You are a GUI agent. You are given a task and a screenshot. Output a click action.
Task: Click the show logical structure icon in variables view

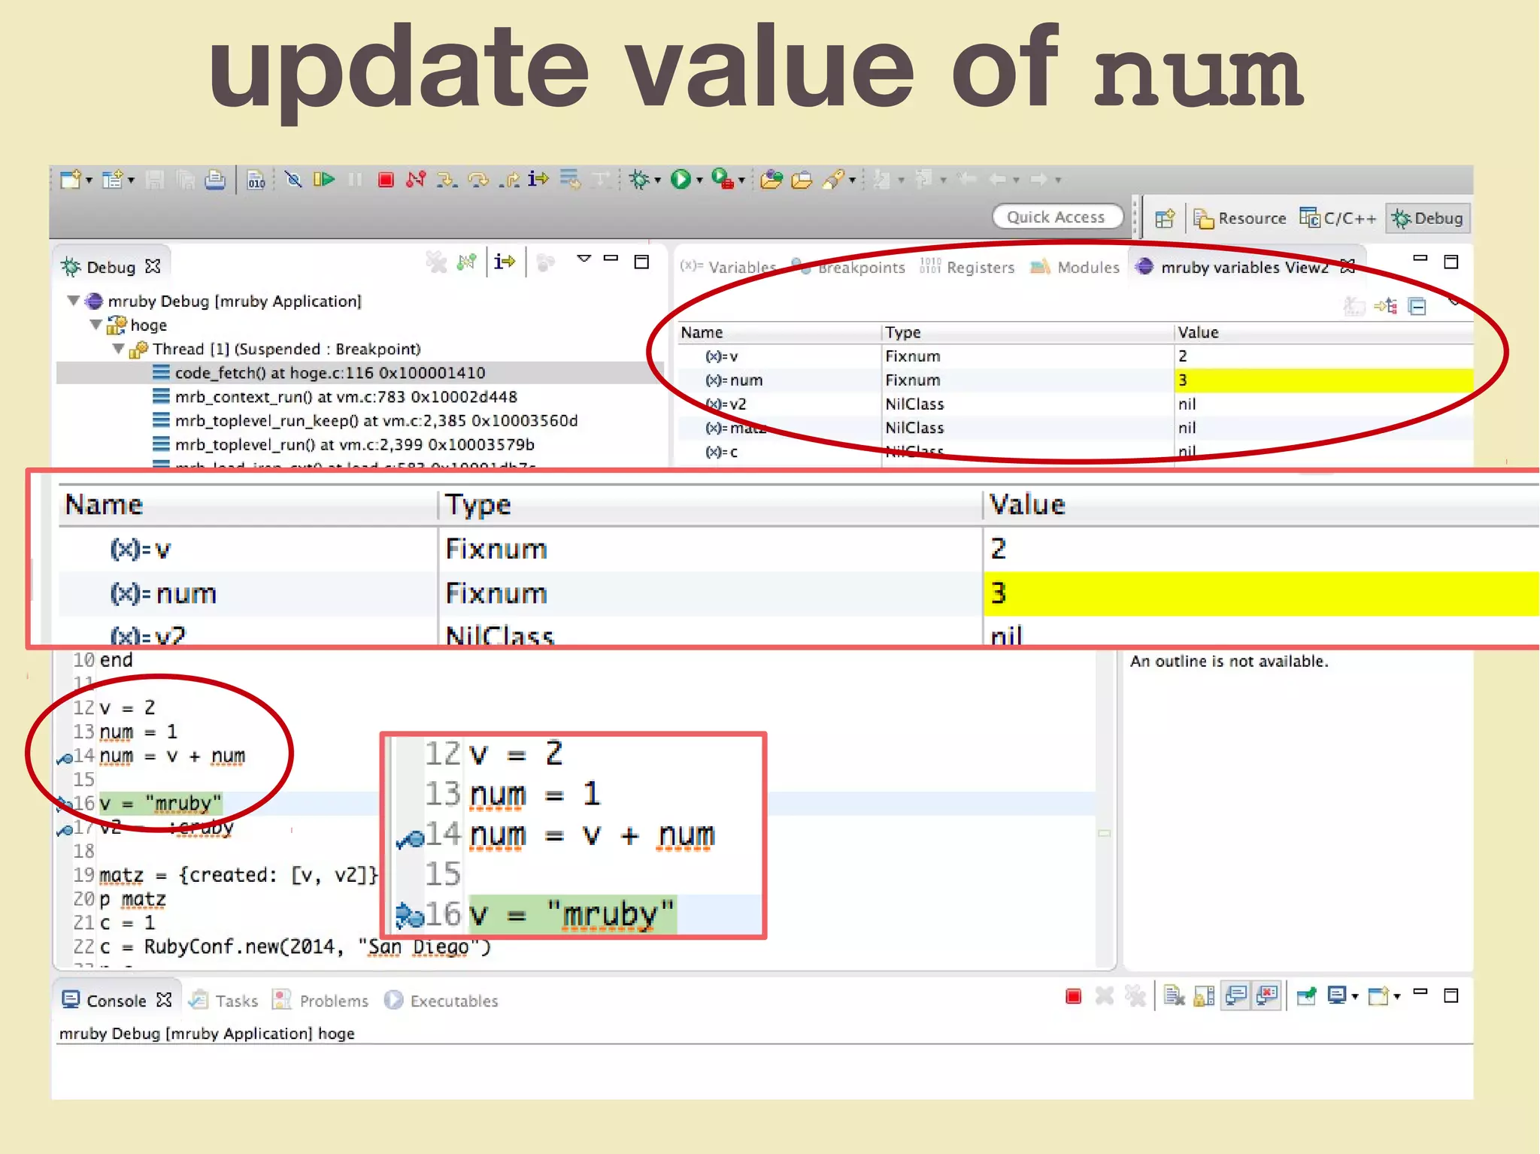[1386, 306]
